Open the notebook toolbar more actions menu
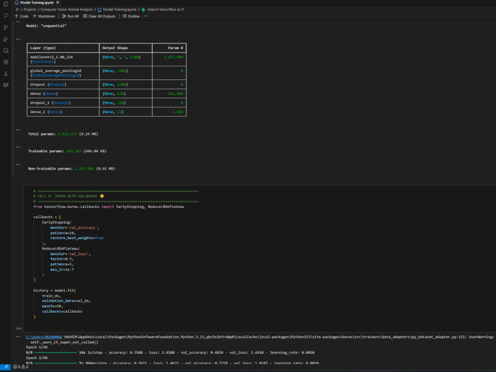496x372 pixels. [146, 16]
